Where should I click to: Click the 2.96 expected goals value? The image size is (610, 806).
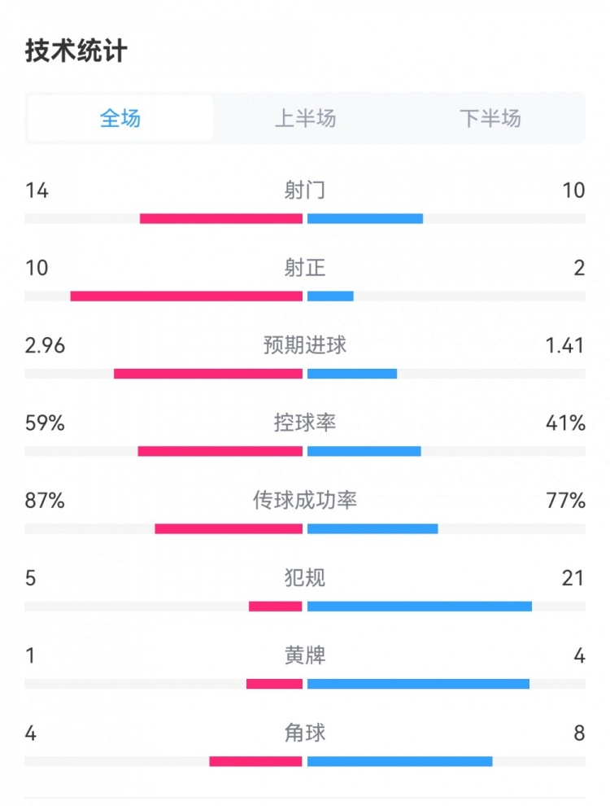pos(45,345)
